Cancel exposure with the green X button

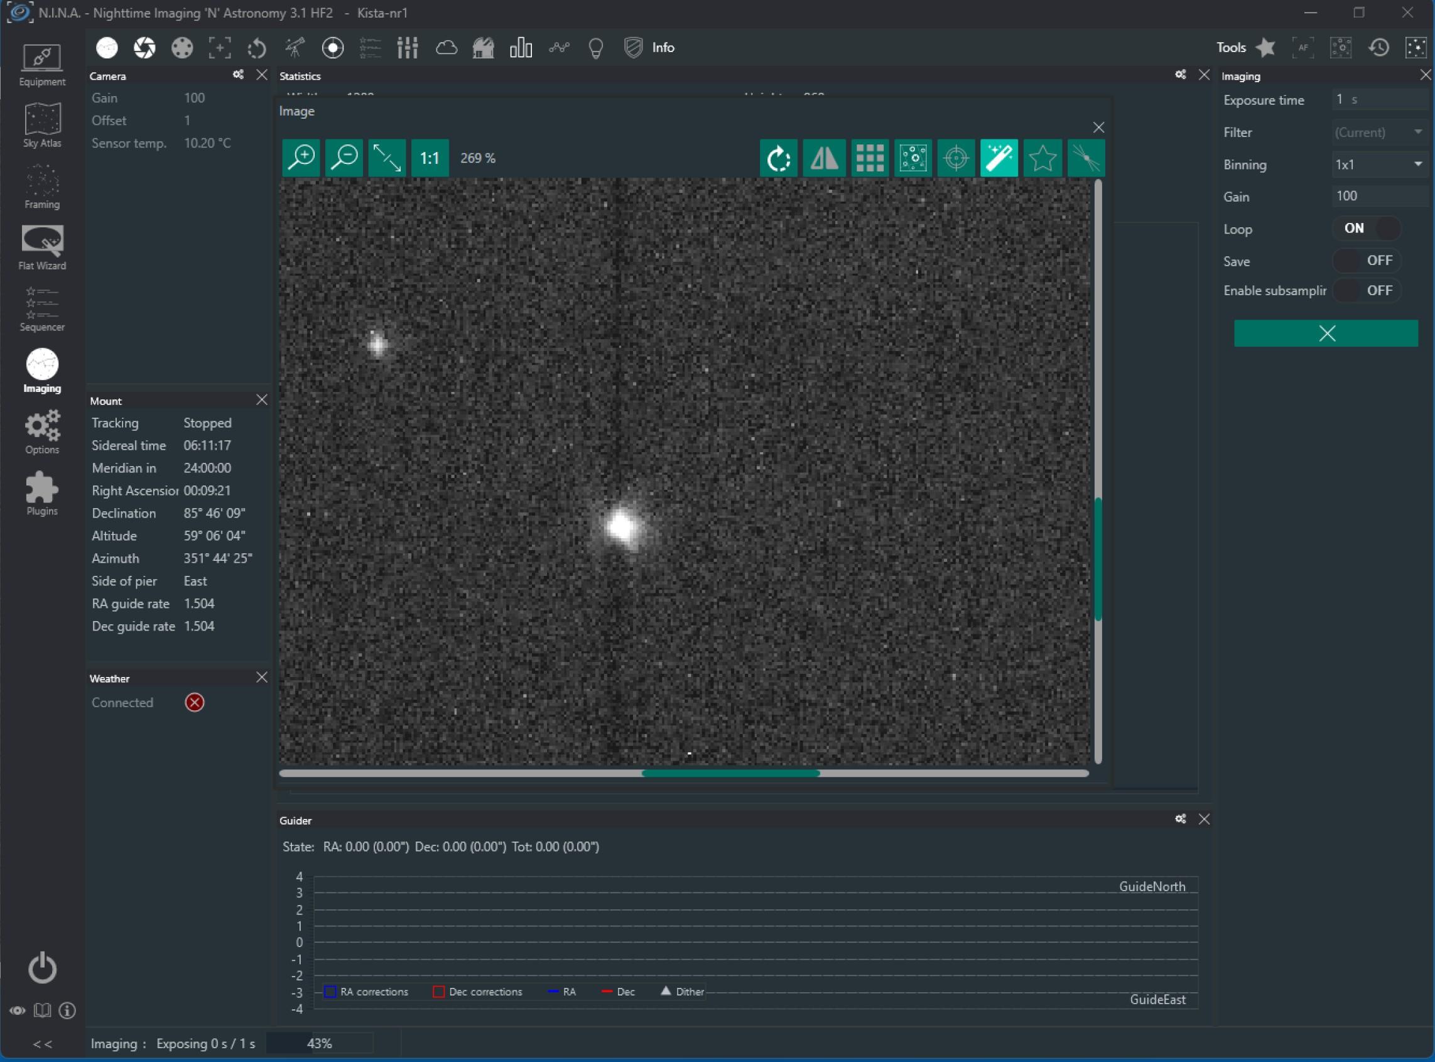(1326, 333)
